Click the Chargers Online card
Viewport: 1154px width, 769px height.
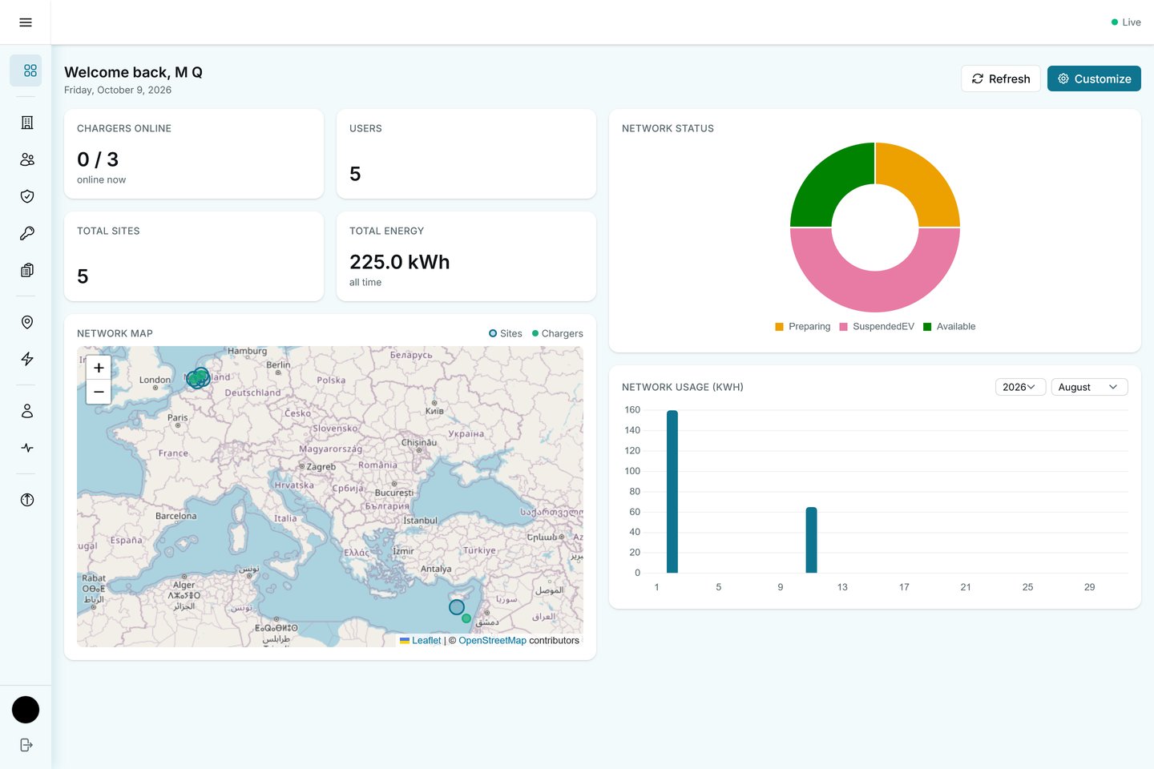194,154
